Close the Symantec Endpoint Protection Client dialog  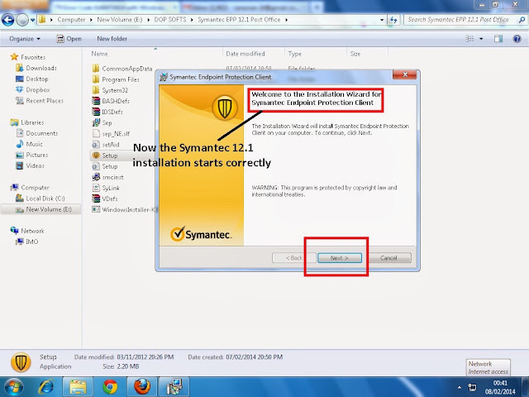[x=405, y=74]
